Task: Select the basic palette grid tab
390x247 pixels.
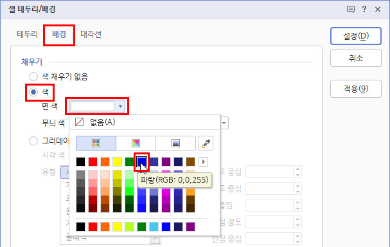Action: pyautogui.click(x=96, y=143)
